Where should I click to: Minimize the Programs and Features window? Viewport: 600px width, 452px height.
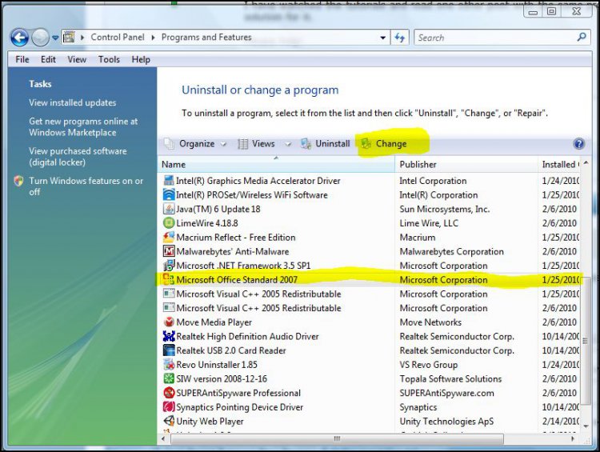pyautogui.click(x=533, y=11)
